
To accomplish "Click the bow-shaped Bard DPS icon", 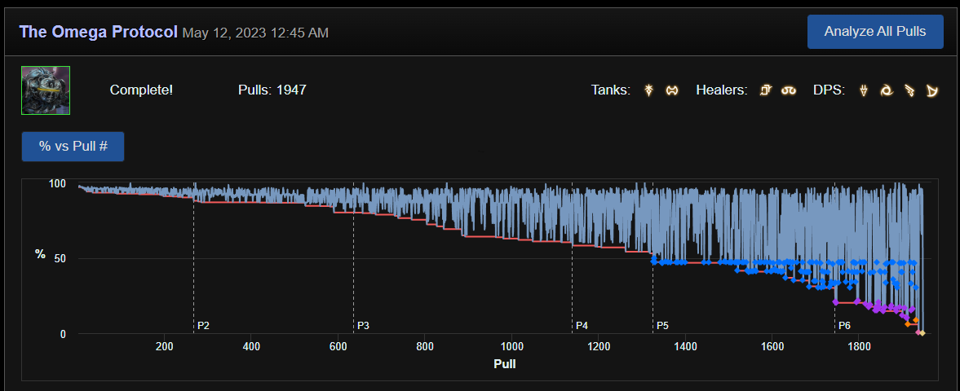I will [932, 90].
